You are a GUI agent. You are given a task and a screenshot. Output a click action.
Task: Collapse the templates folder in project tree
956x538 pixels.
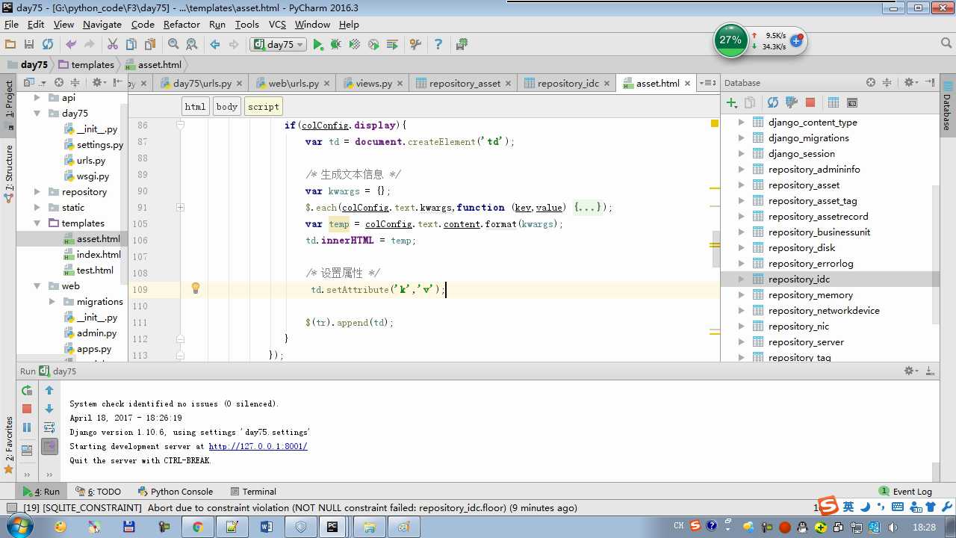37,223
